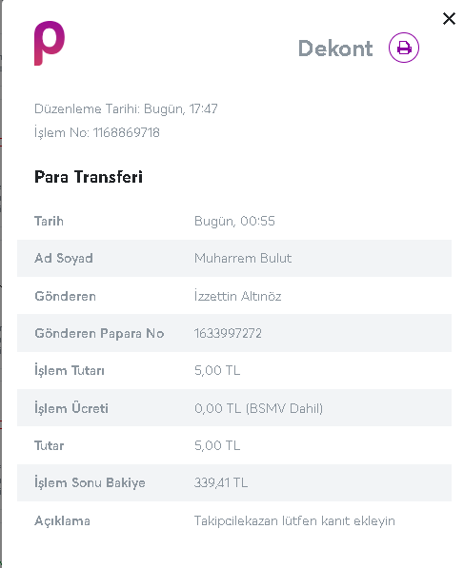Click the İşlem Tutarı amount value
The height and width of the screenshot is (568, 464).
click(x=217, y=370)
